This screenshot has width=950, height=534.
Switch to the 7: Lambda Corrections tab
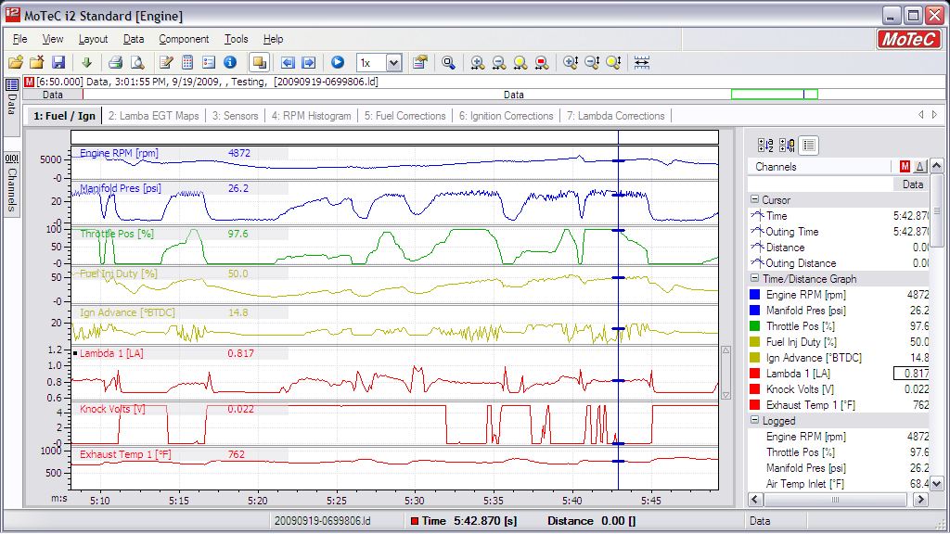[616, 116]
